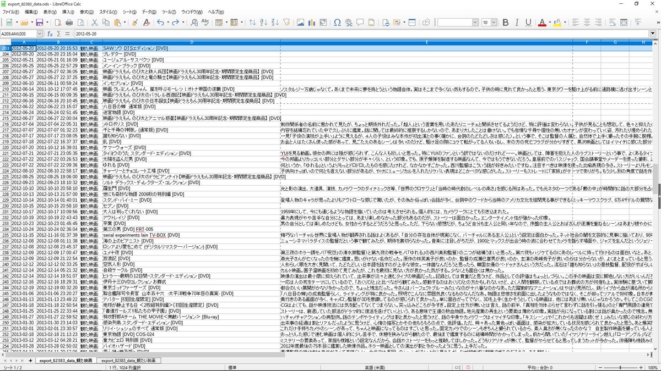Select column header D
Viewport: 661px width, 371px height.
click(x=191, y=42)
